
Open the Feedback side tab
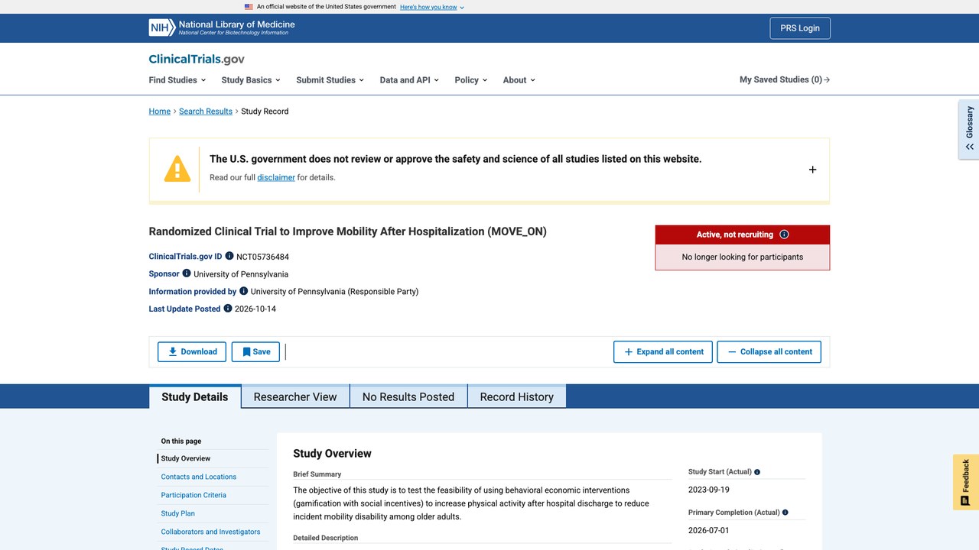966,482
